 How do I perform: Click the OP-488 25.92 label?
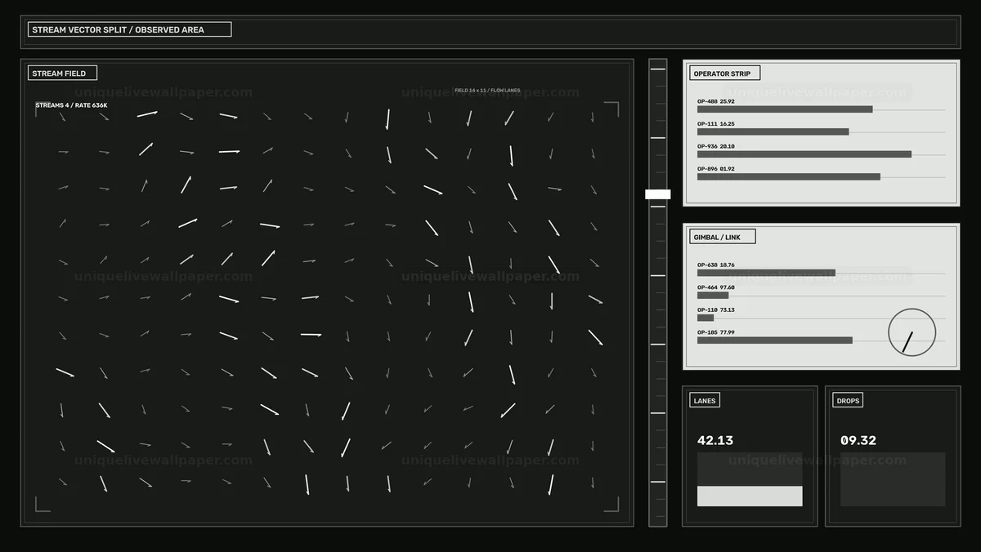coord(716,101)
